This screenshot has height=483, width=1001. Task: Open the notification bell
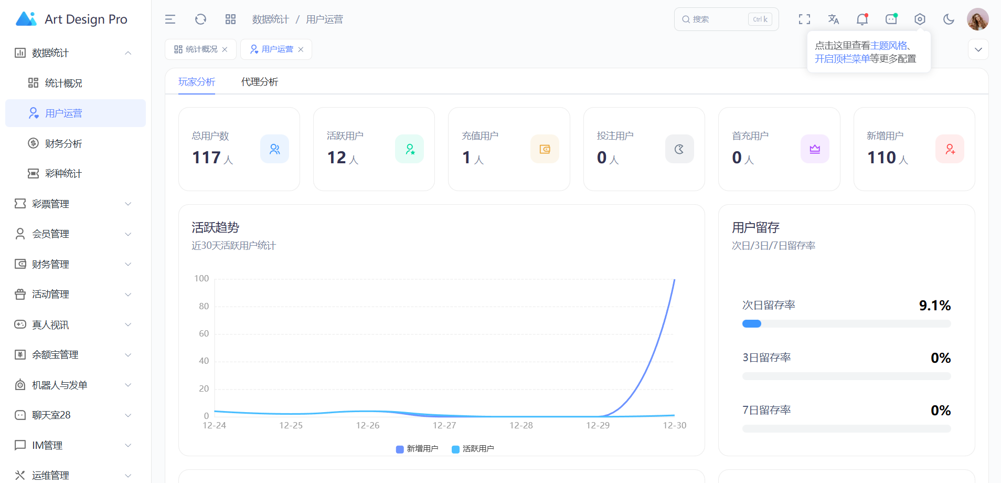coord(862,19)
